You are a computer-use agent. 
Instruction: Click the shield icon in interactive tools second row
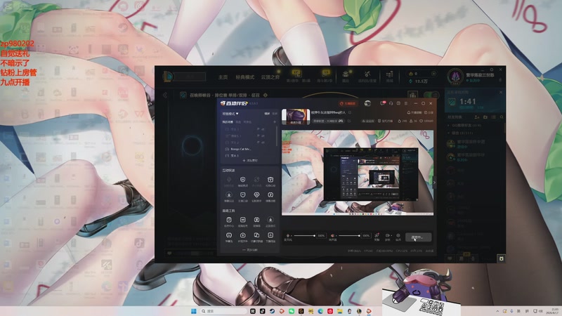(242, 195)
